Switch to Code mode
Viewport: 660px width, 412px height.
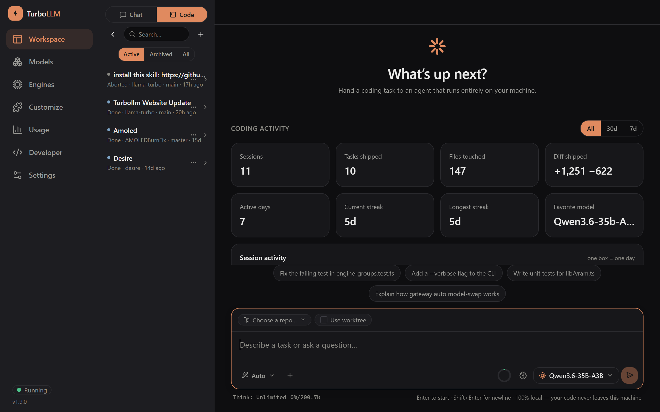click(182, 15)
